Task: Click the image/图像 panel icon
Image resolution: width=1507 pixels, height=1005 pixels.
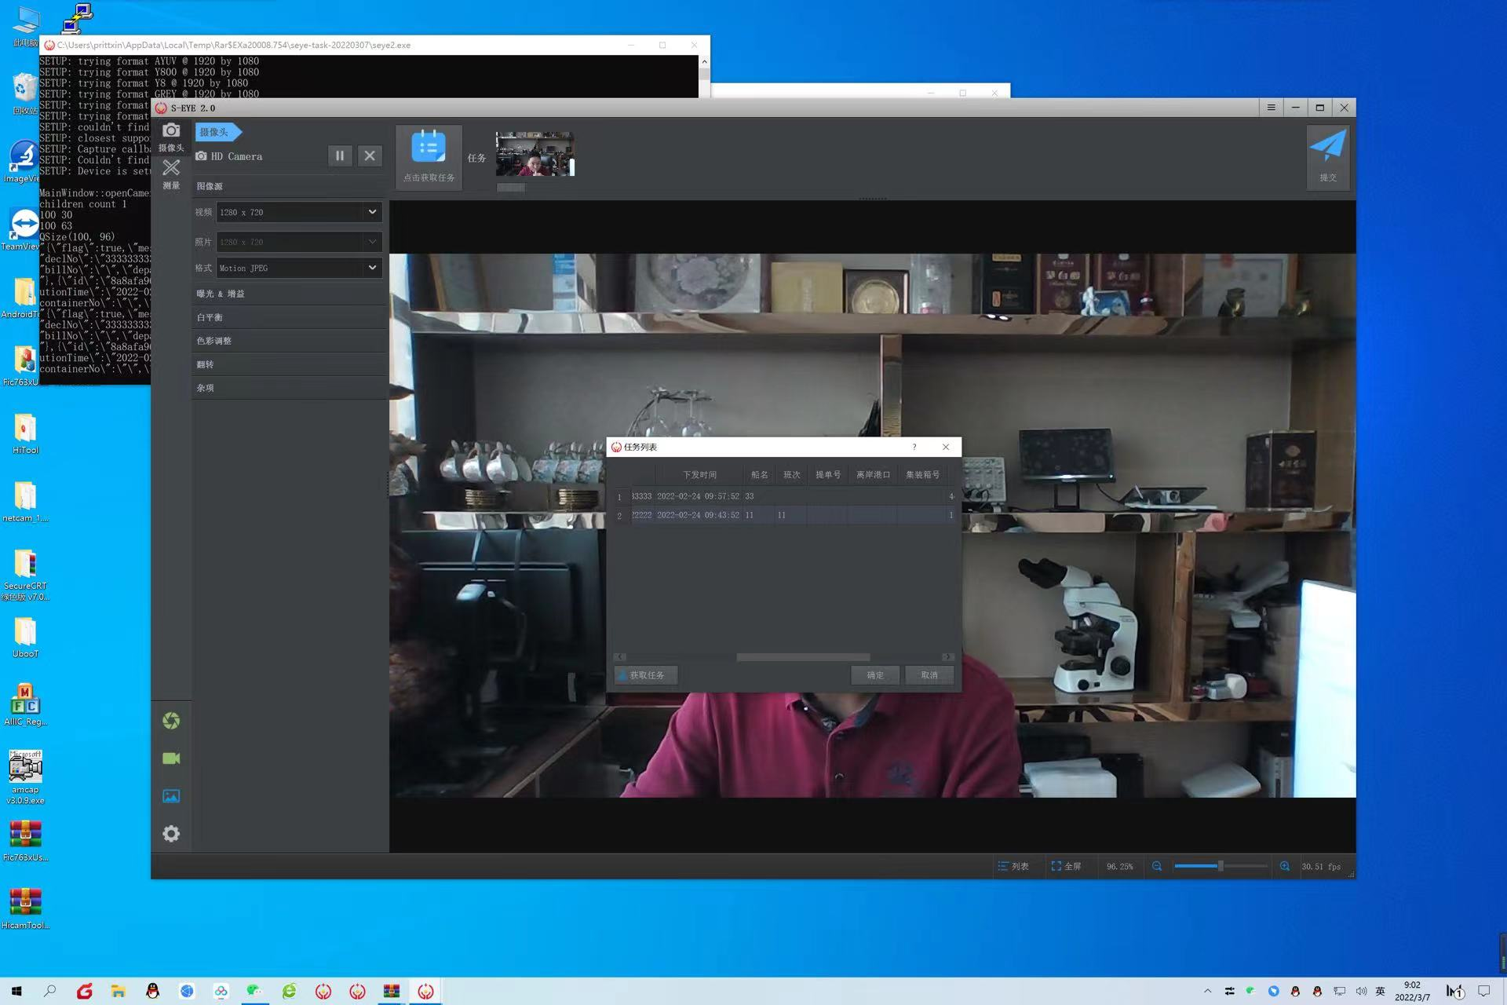Action: (x=170, y=796)
